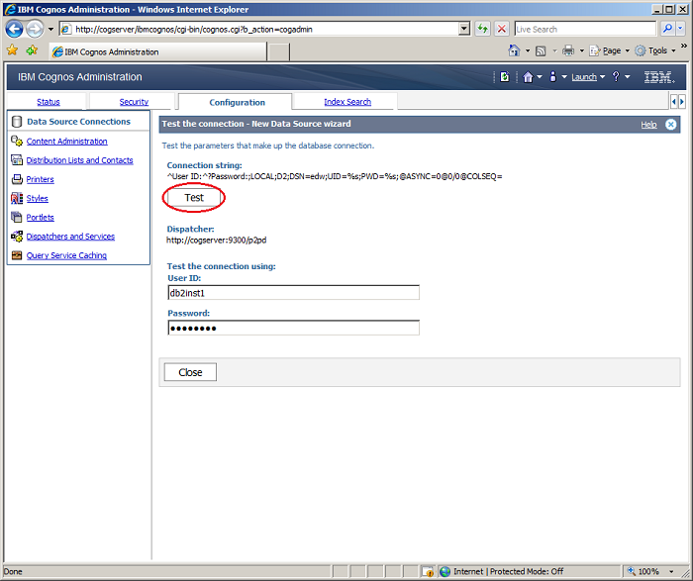Viewport: 693px width, 581px height.
Task: Select the Configuration tab
Action: (x=237, y=102)
